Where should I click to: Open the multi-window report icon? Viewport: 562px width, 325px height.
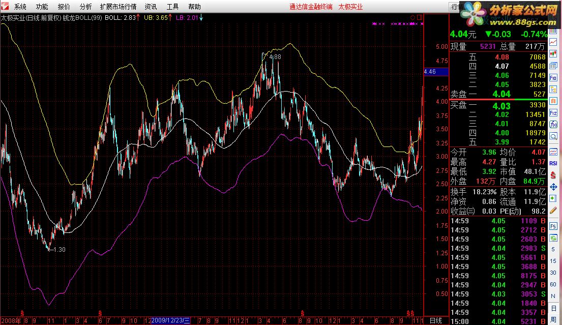[x=553, y=66]
